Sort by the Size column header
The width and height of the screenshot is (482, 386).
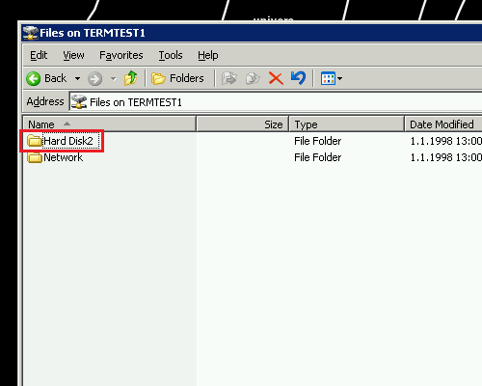click(x=243, y=124)
